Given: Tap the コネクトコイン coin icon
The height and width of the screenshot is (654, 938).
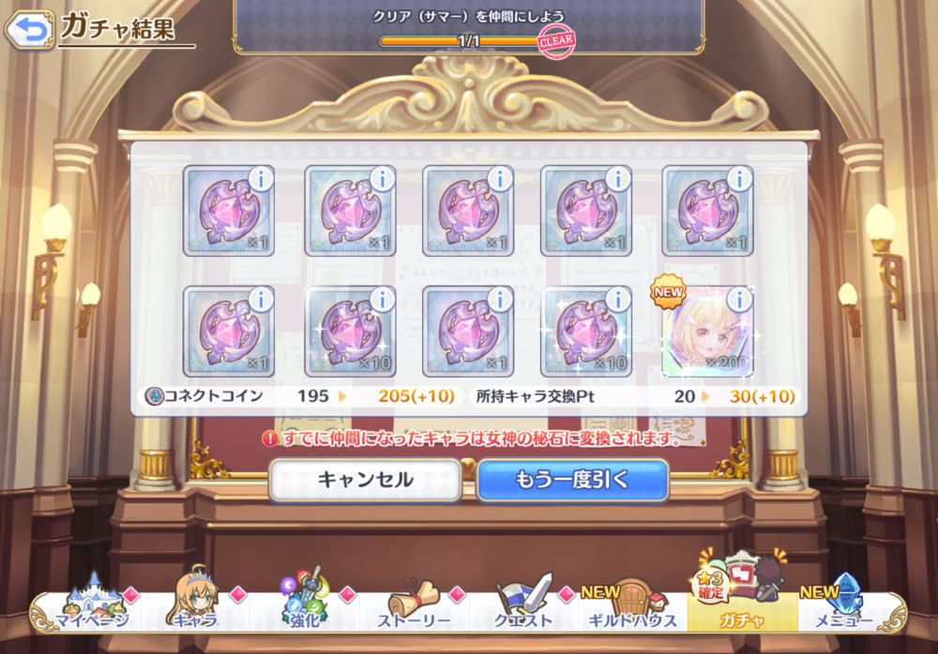Looking at the screenshot, I should click(x=154, y=396).
